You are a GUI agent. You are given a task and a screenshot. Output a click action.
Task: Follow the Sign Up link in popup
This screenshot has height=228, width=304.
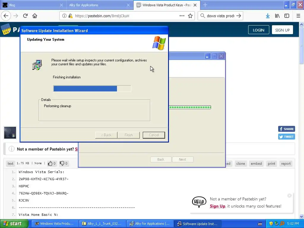(x=217, y=206)
